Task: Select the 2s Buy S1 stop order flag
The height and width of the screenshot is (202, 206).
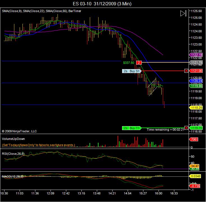Action: pyautogui.click(x=132, y=71)
